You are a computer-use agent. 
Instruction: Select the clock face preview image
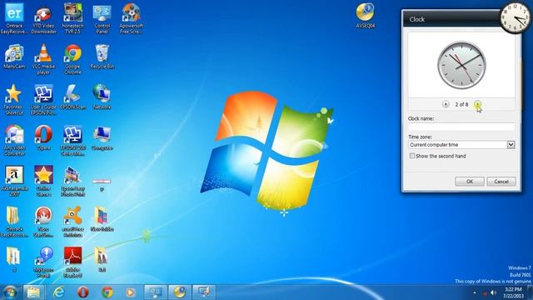461,65
